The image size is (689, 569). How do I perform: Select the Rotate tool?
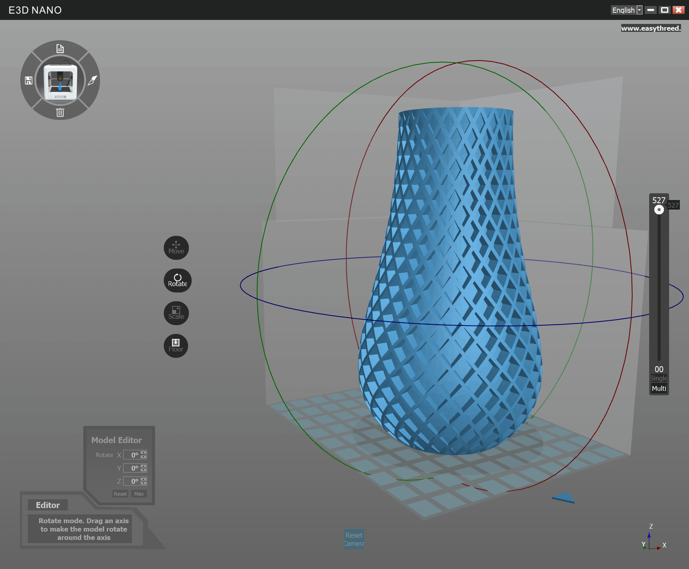[177, 281]
